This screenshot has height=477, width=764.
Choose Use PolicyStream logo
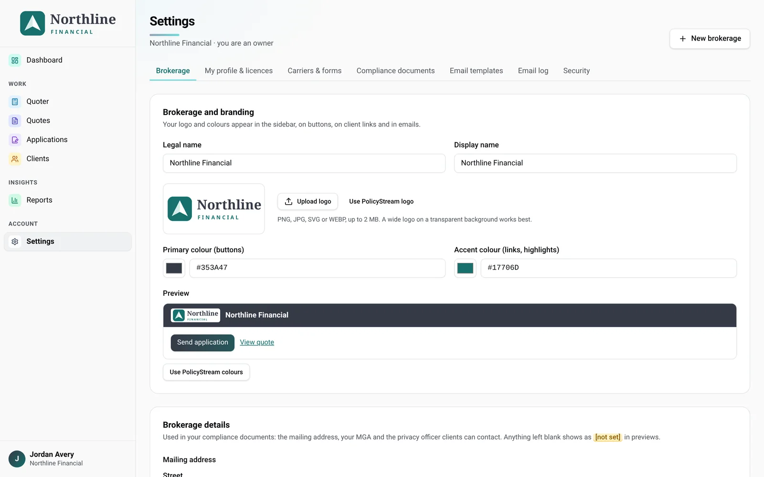[381, 201]
